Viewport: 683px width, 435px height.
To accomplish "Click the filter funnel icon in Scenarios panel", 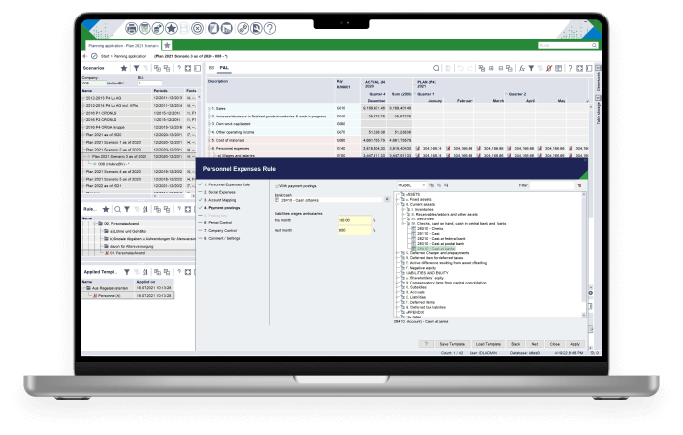I will 136,69.
